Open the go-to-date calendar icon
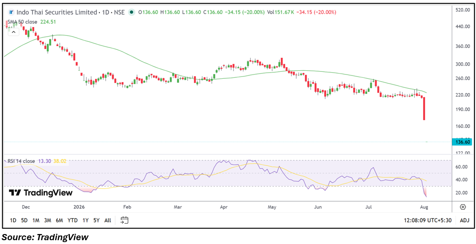 click(x=125, y=220)
